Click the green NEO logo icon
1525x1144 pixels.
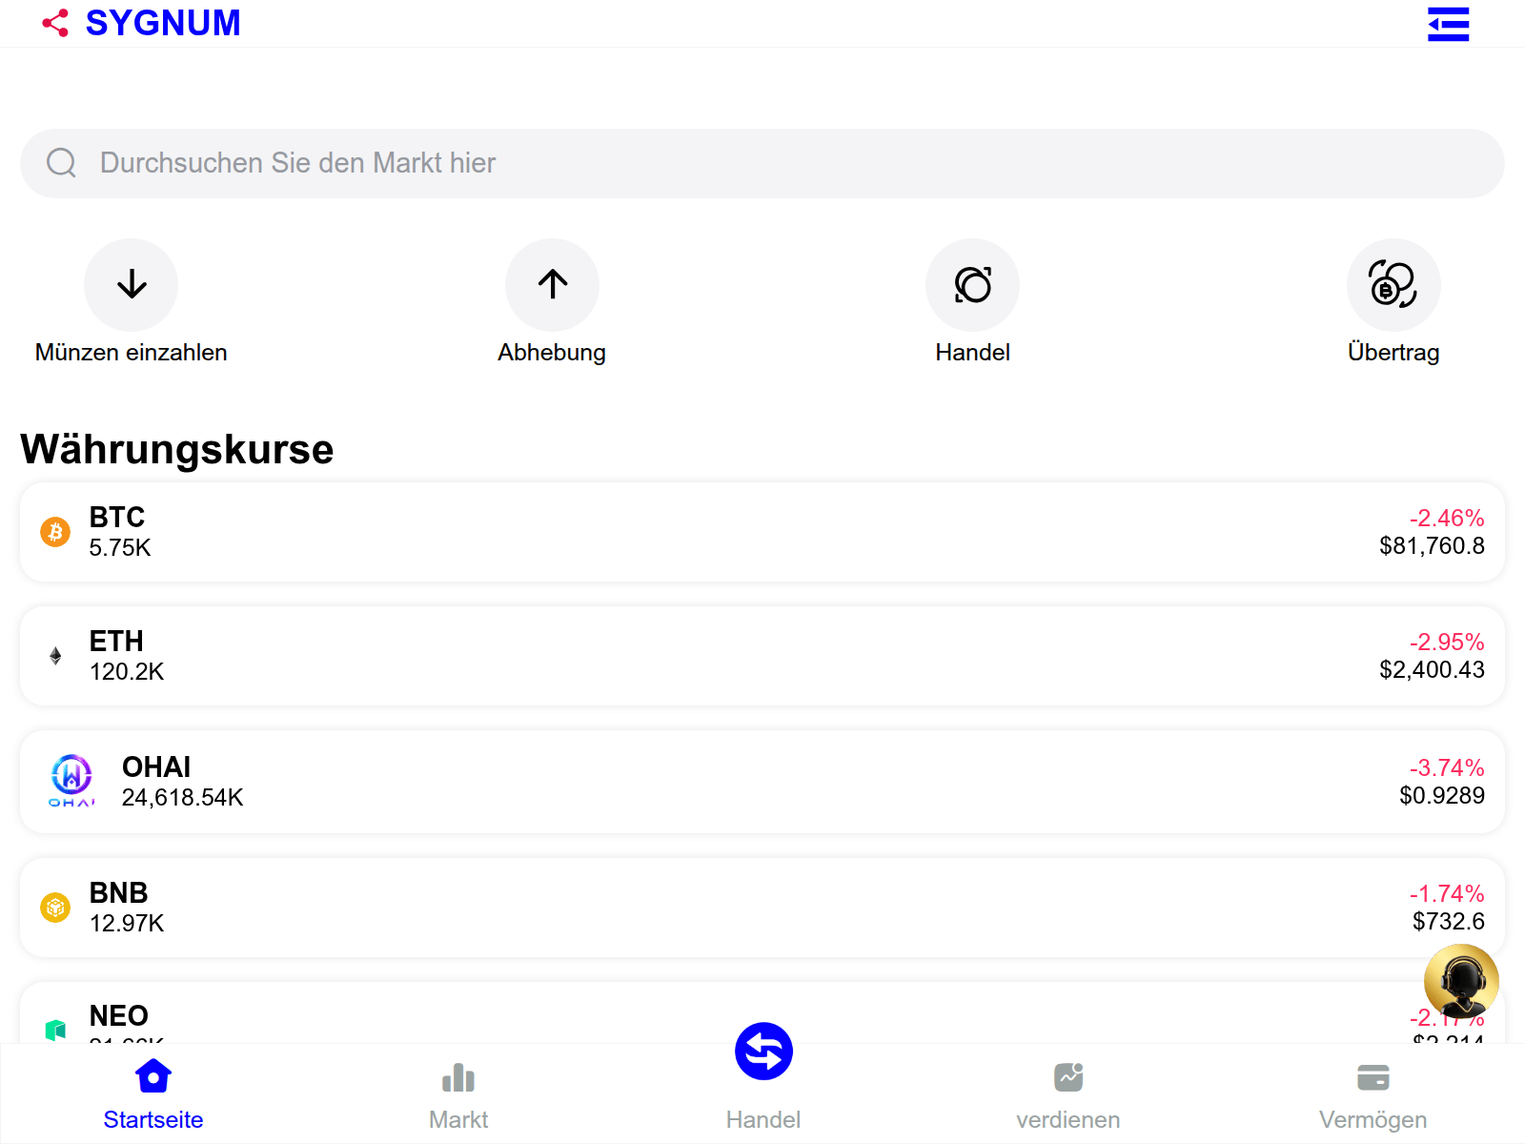click(55, 1030)
